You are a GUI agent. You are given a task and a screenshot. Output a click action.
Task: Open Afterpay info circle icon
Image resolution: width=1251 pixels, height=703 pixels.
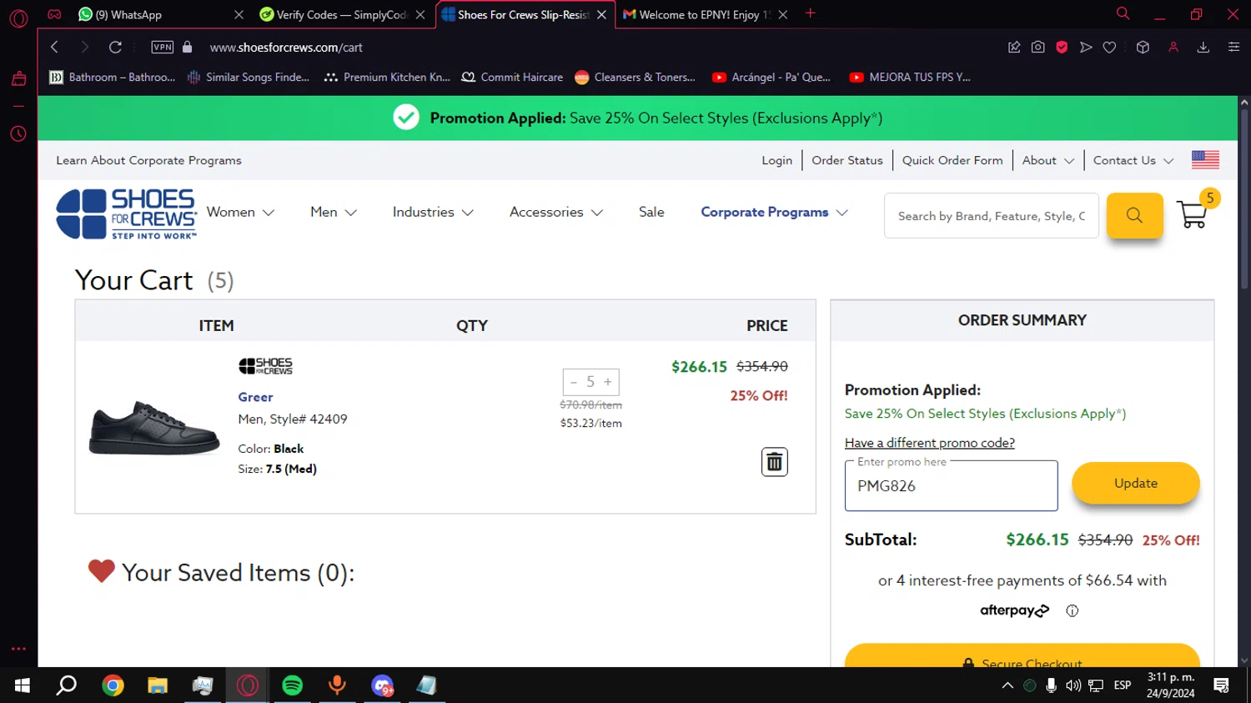click(1072, 610)
